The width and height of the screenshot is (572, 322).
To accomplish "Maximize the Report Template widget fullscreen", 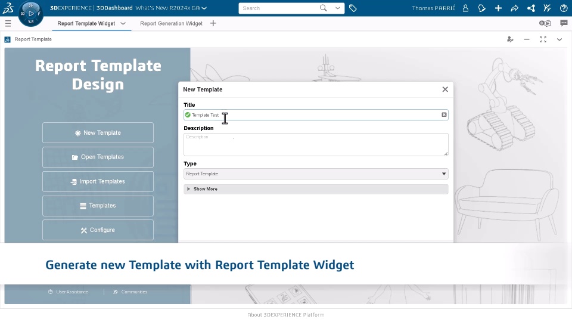I will tap(543, 39).
